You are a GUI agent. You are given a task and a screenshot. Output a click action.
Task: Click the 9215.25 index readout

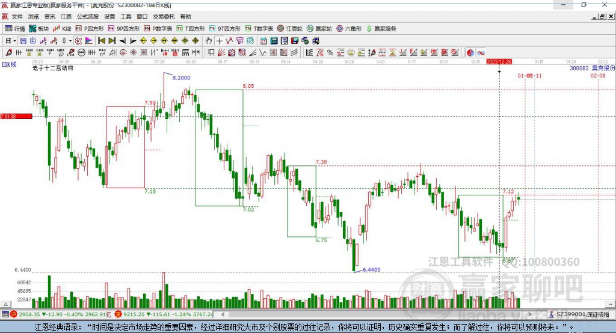[x=134, y=314]
